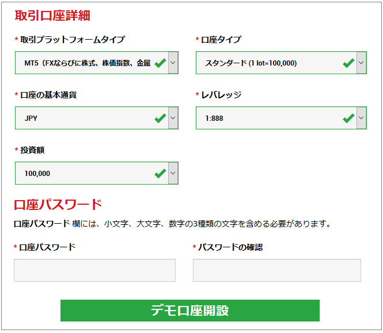Screen dimensions: 383x333
Task: Expand account type dropdown arrow
Action: pyautogui.click(x=361, y=63)
